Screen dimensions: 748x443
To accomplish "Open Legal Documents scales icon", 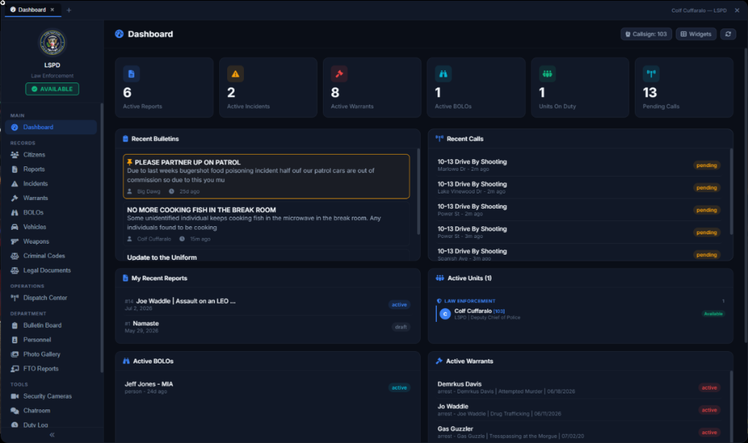I will tap(15, 270).
